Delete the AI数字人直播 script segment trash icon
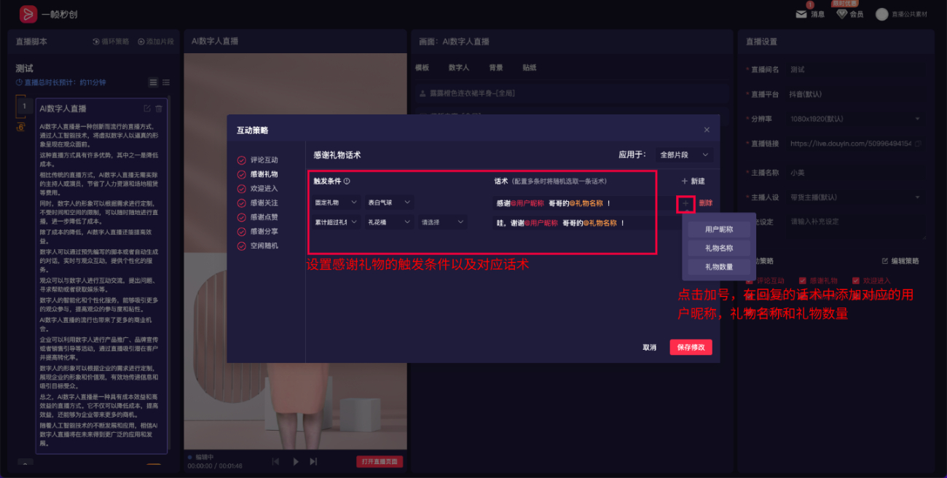Viewport: 947px width, 478px height. 159,109
